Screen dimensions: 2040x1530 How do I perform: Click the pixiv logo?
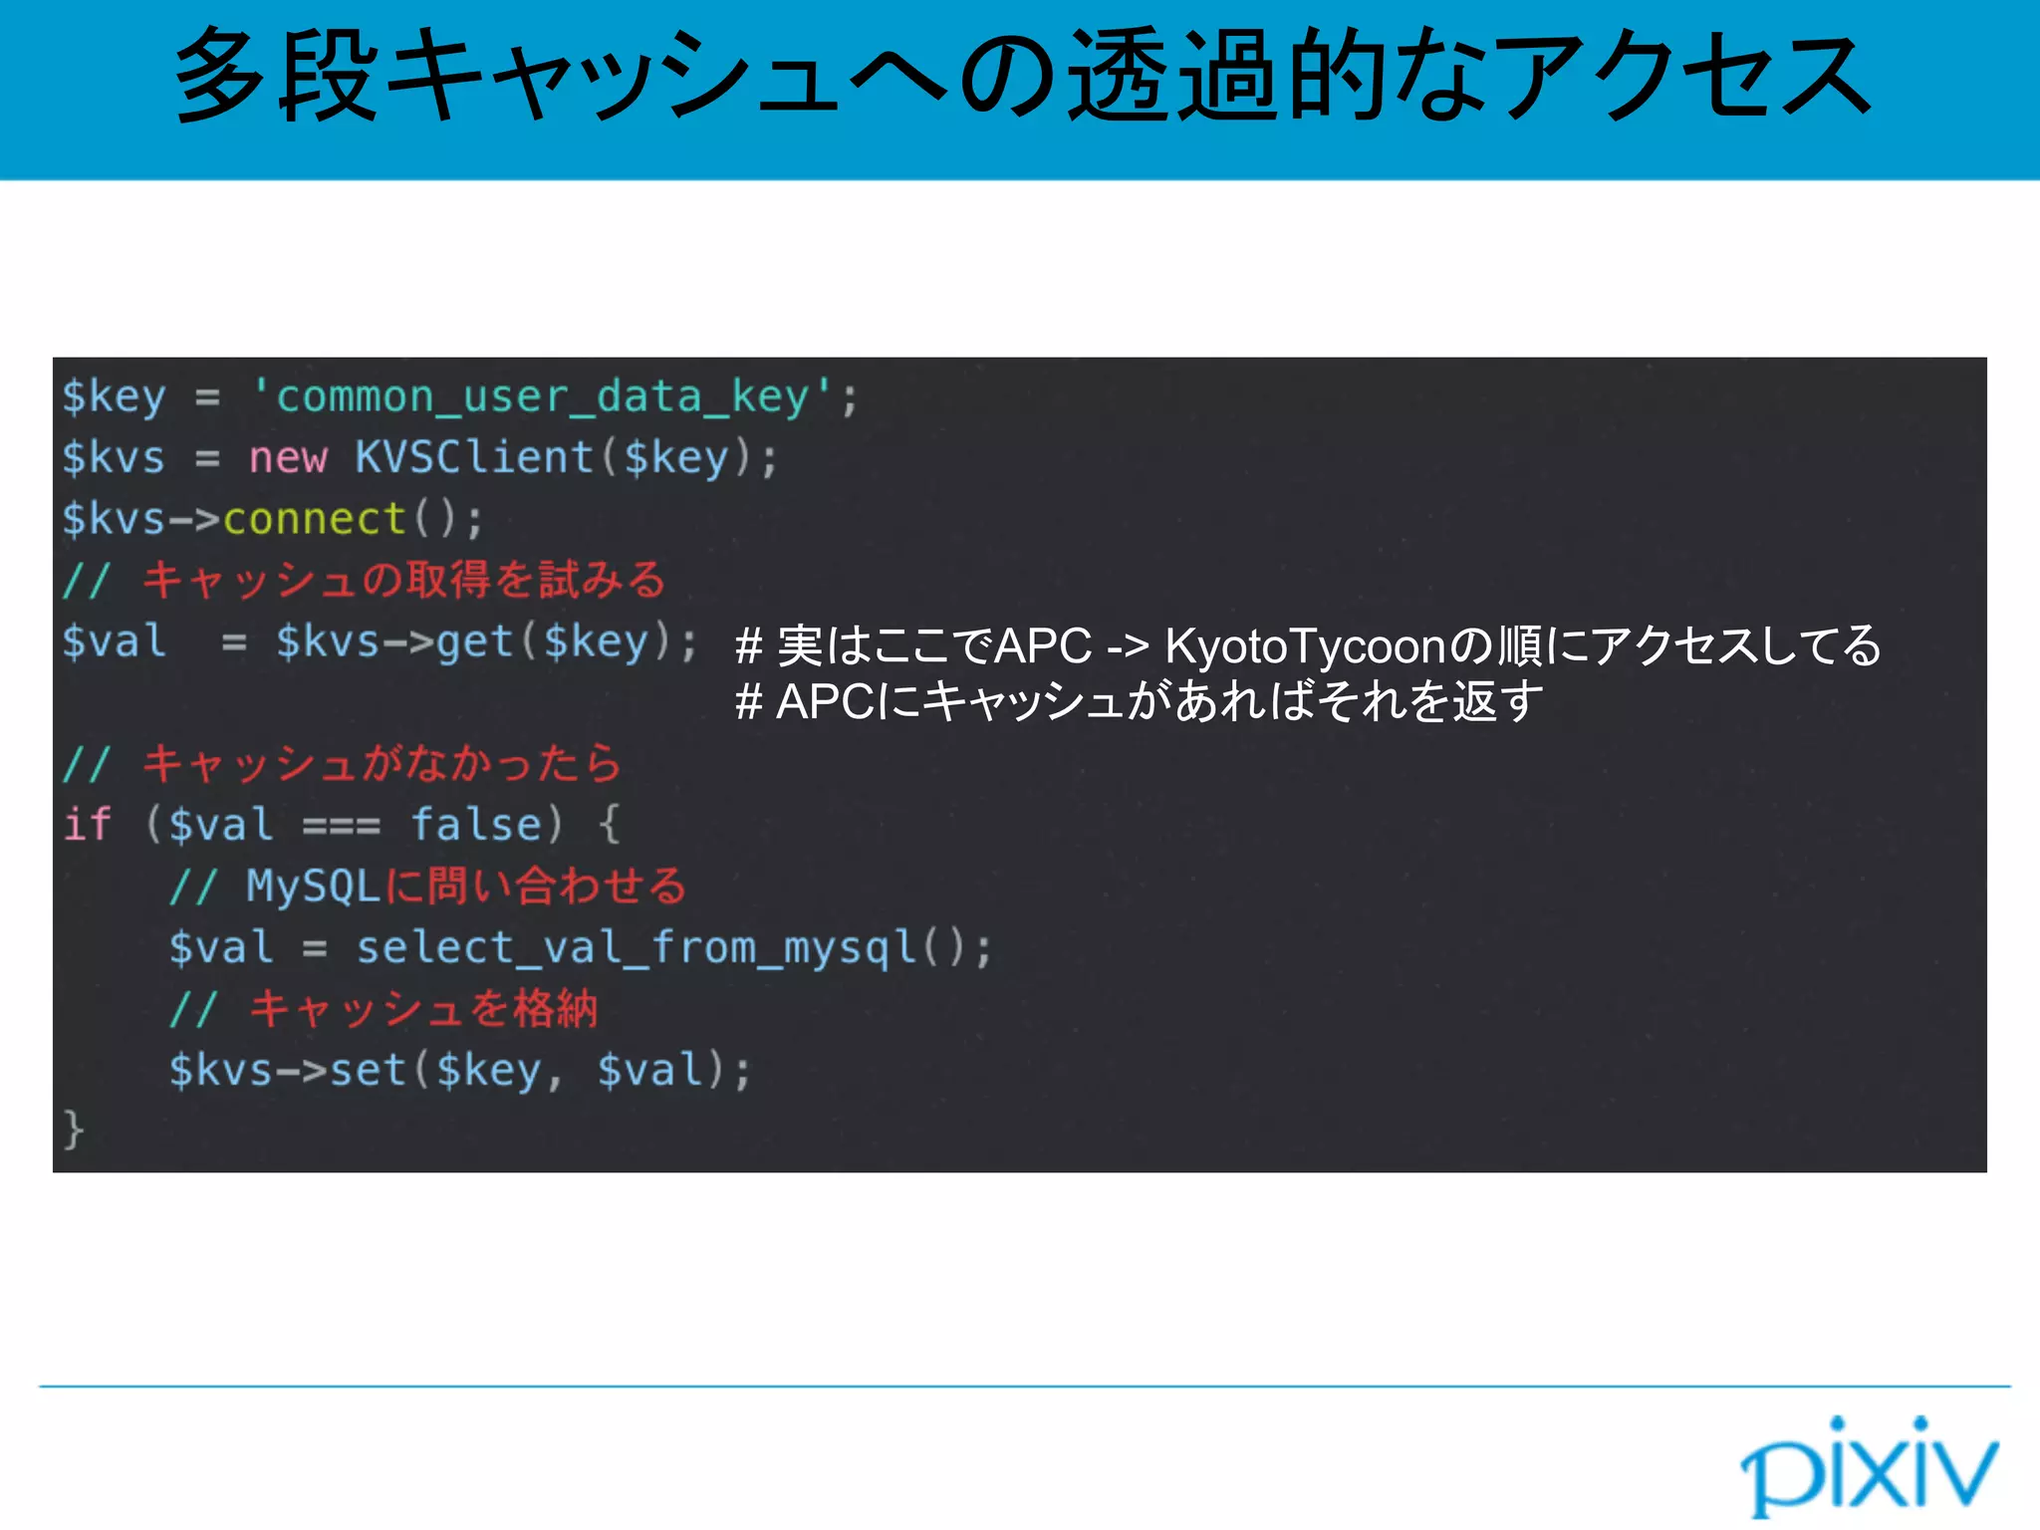pos(1869,1465)
